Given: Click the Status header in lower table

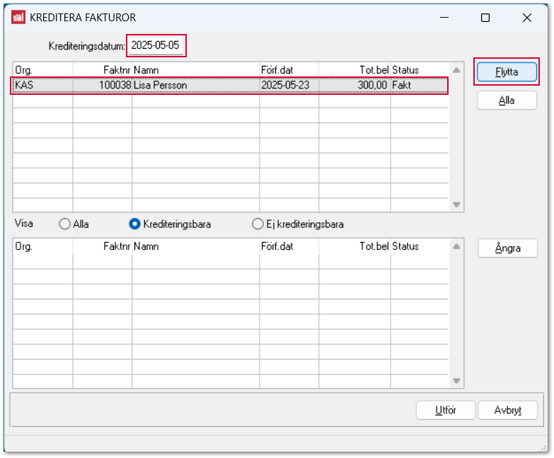Looking at the screenshot, I should tap(420, 246).
